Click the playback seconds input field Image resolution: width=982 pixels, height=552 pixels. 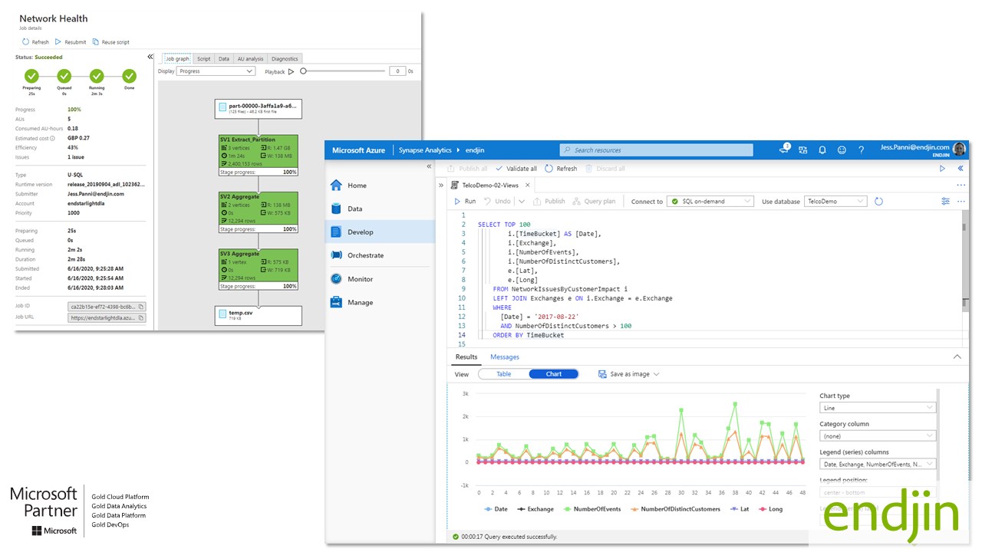click(x=397, y=71)
